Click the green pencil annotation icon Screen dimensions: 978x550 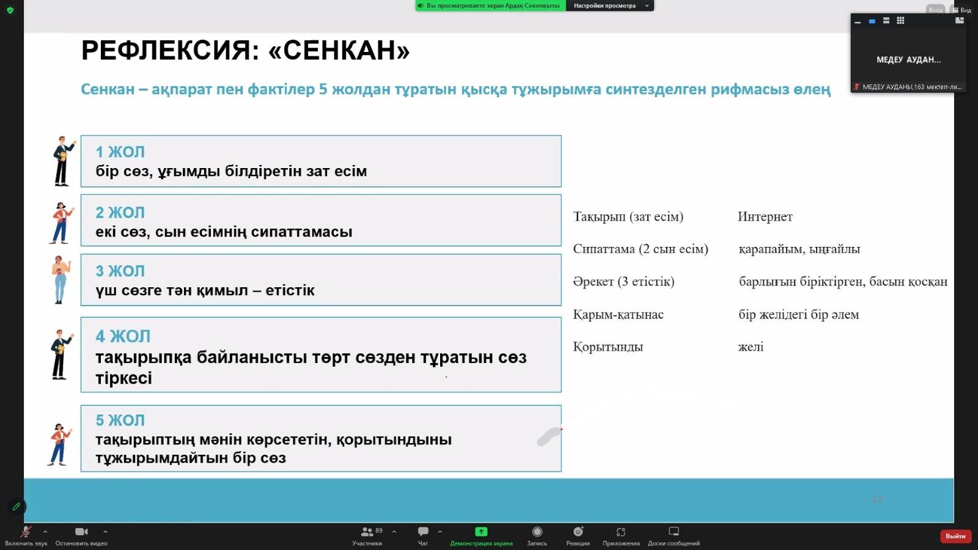coord(17,507)
